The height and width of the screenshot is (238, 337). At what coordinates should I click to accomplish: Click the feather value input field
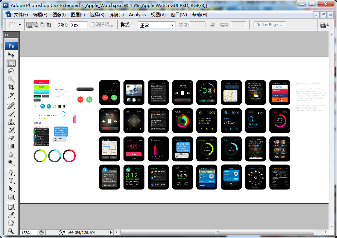pyautogui.click(x=78, y=25)
